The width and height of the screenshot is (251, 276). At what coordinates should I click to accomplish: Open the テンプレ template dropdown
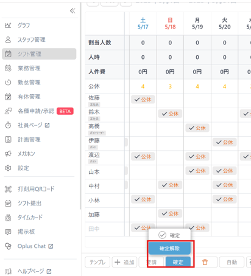click(97, 262)
